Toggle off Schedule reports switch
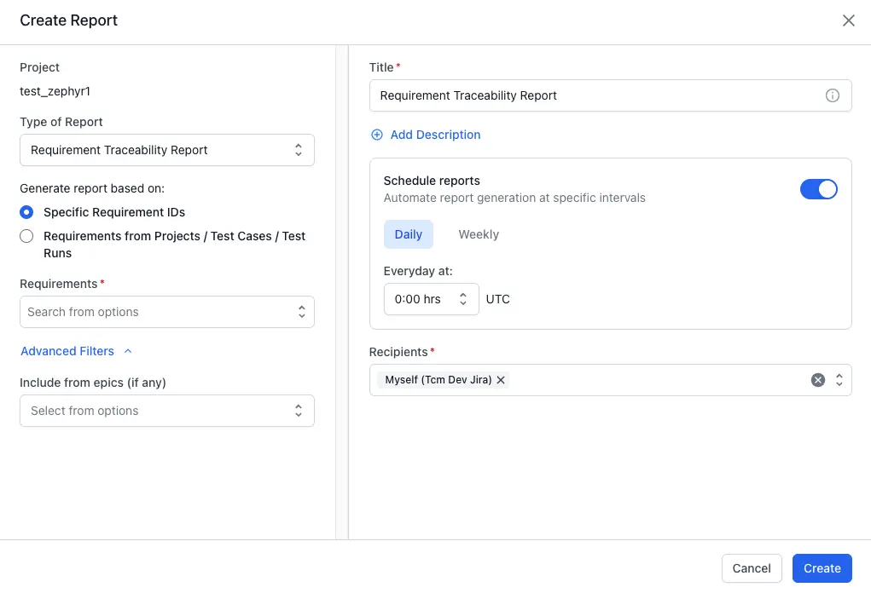Viewport: 871px width, 593px height. [x=818, y=189]
